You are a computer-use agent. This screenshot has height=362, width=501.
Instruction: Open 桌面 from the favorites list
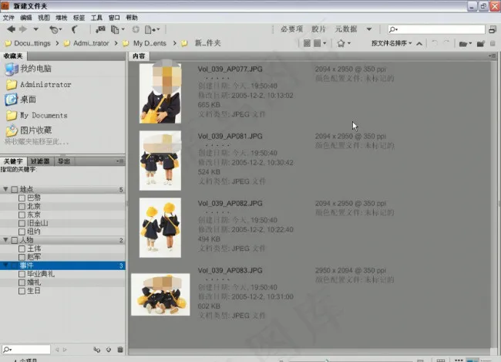28,100
